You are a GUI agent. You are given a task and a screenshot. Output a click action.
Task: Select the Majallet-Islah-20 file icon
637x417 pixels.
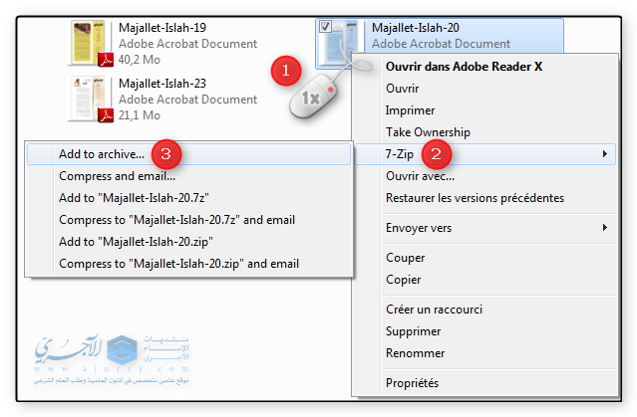pyautogui.click(x=342, y=40)
